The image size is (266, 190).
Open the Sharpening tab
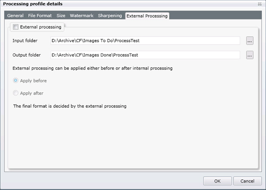(x=110, y=16)
